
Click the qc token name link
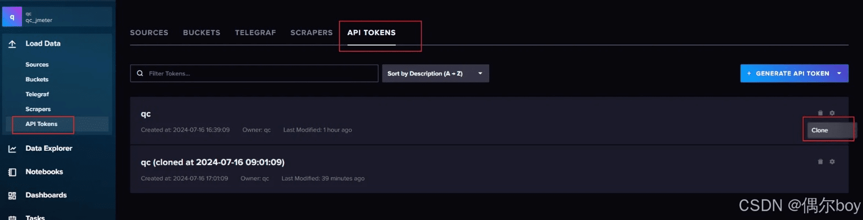click(x=146, y=114)
